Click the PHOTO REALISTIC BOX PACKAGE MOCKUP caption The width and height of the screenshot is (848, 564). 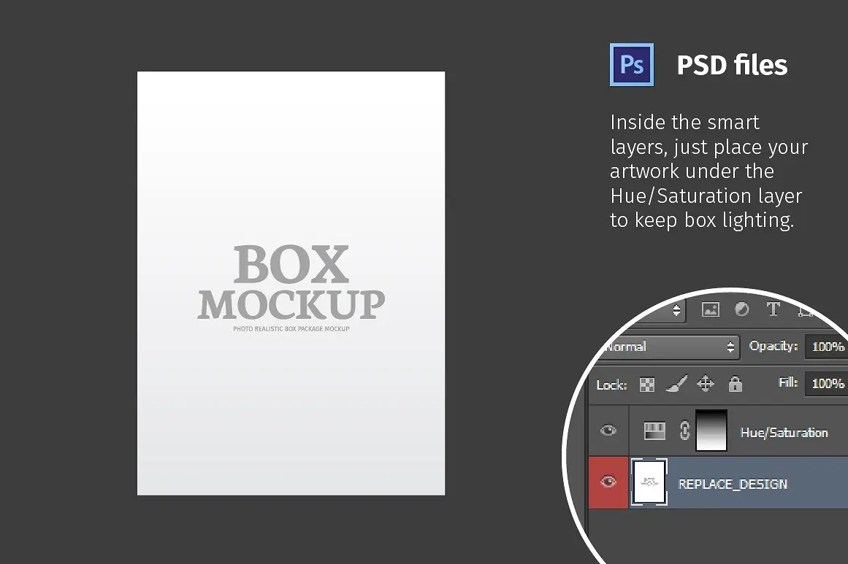click(x=291, y=328)
